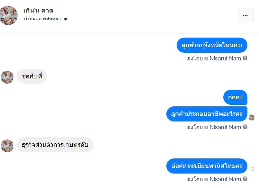Image resolution: width=259 pixels, height=188 pixels.
Task: Click the avatar beside the ชลคับพี่ message
Action: coord(7,77)
